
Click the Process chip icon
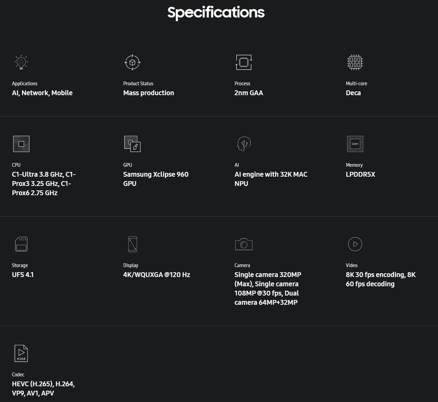point(243,62)
